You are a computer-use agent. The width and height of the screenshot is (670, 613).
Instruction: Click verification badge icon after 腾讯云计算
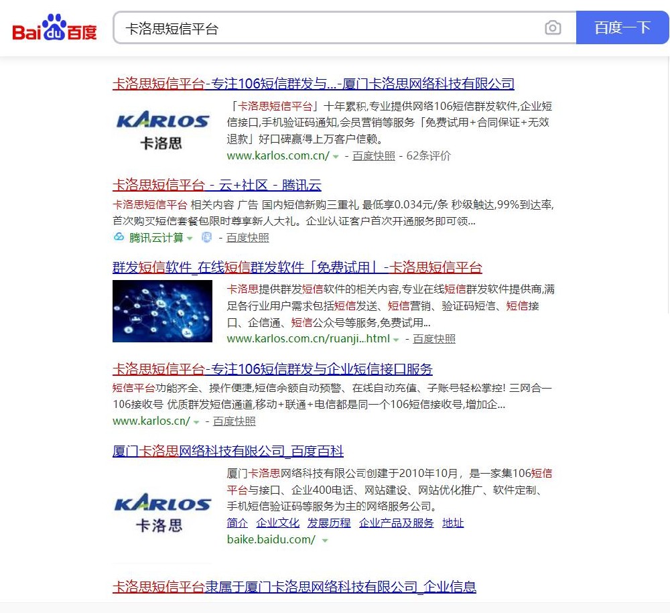click(x=206, y=237)
